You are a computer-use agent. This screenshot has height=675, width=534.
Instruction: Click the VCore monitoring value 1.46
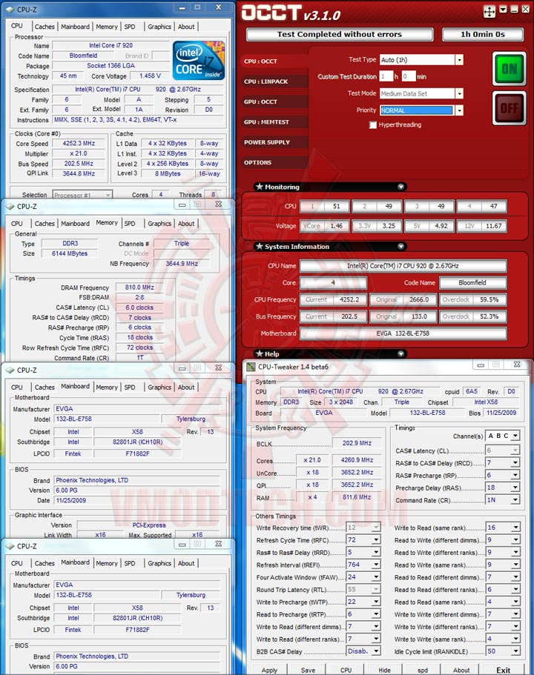pos(337,225)
